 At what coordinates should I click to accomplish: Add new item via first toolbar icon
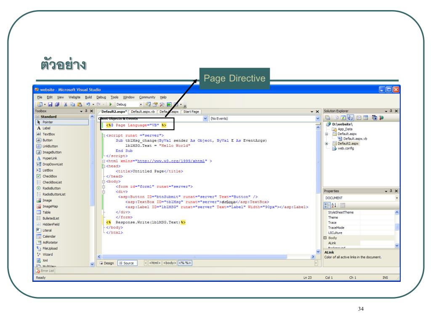(x=40, y=104)
